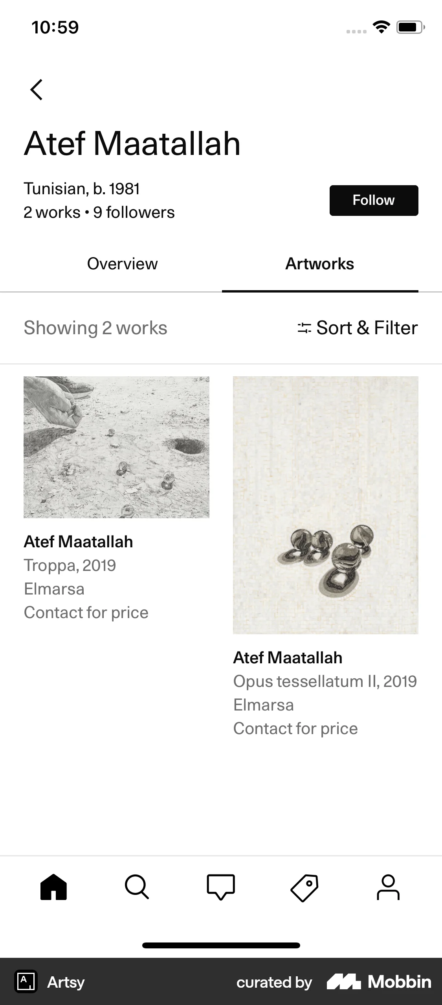Open the Home tab icon

(x=54, y=887)
